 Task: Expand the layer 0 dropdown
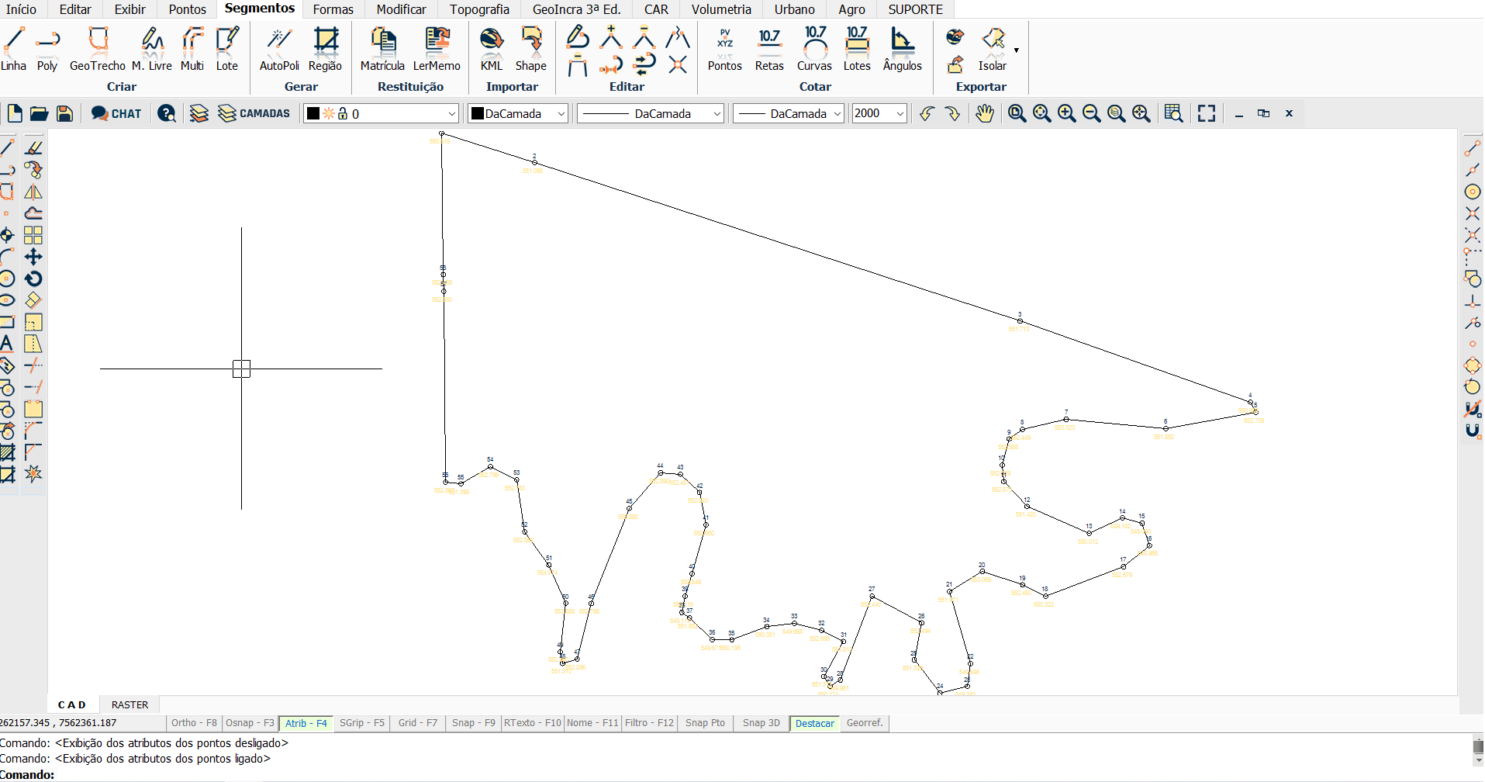point(451,114)
